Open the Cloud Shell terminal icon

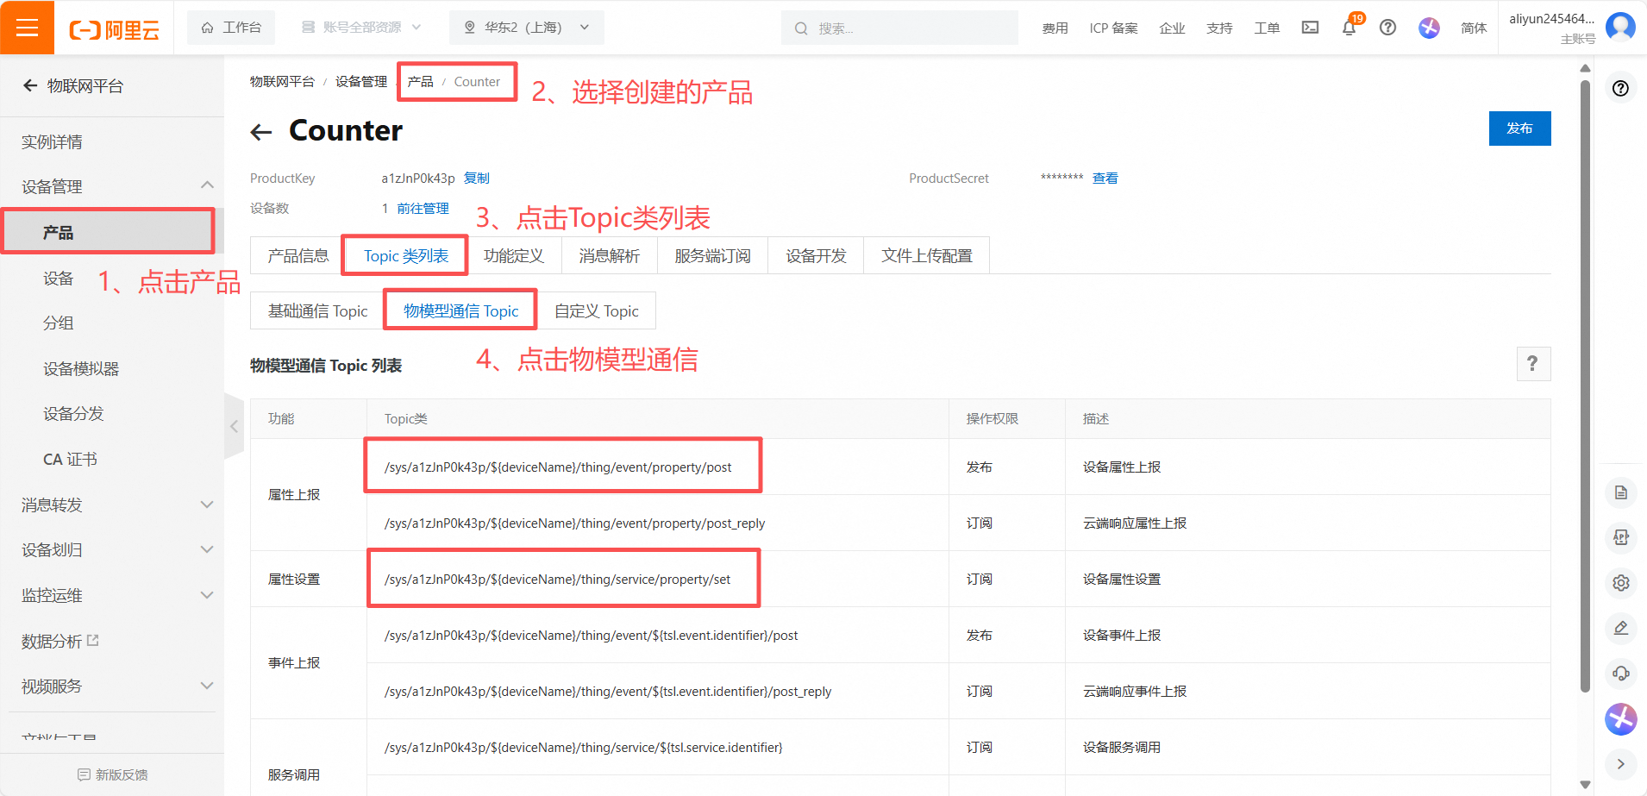tap(1310, 28)
